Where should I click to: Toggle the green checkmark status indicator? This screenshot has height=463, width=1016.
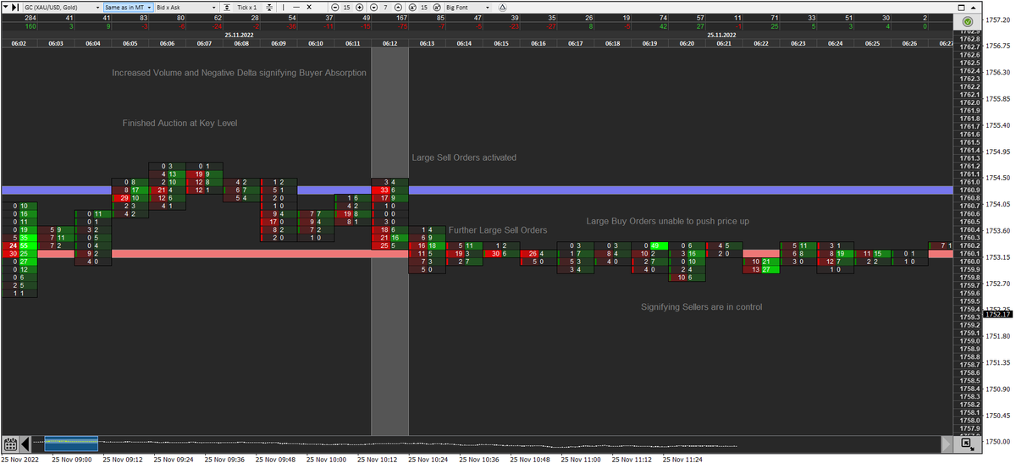click(x=967, y=20)
